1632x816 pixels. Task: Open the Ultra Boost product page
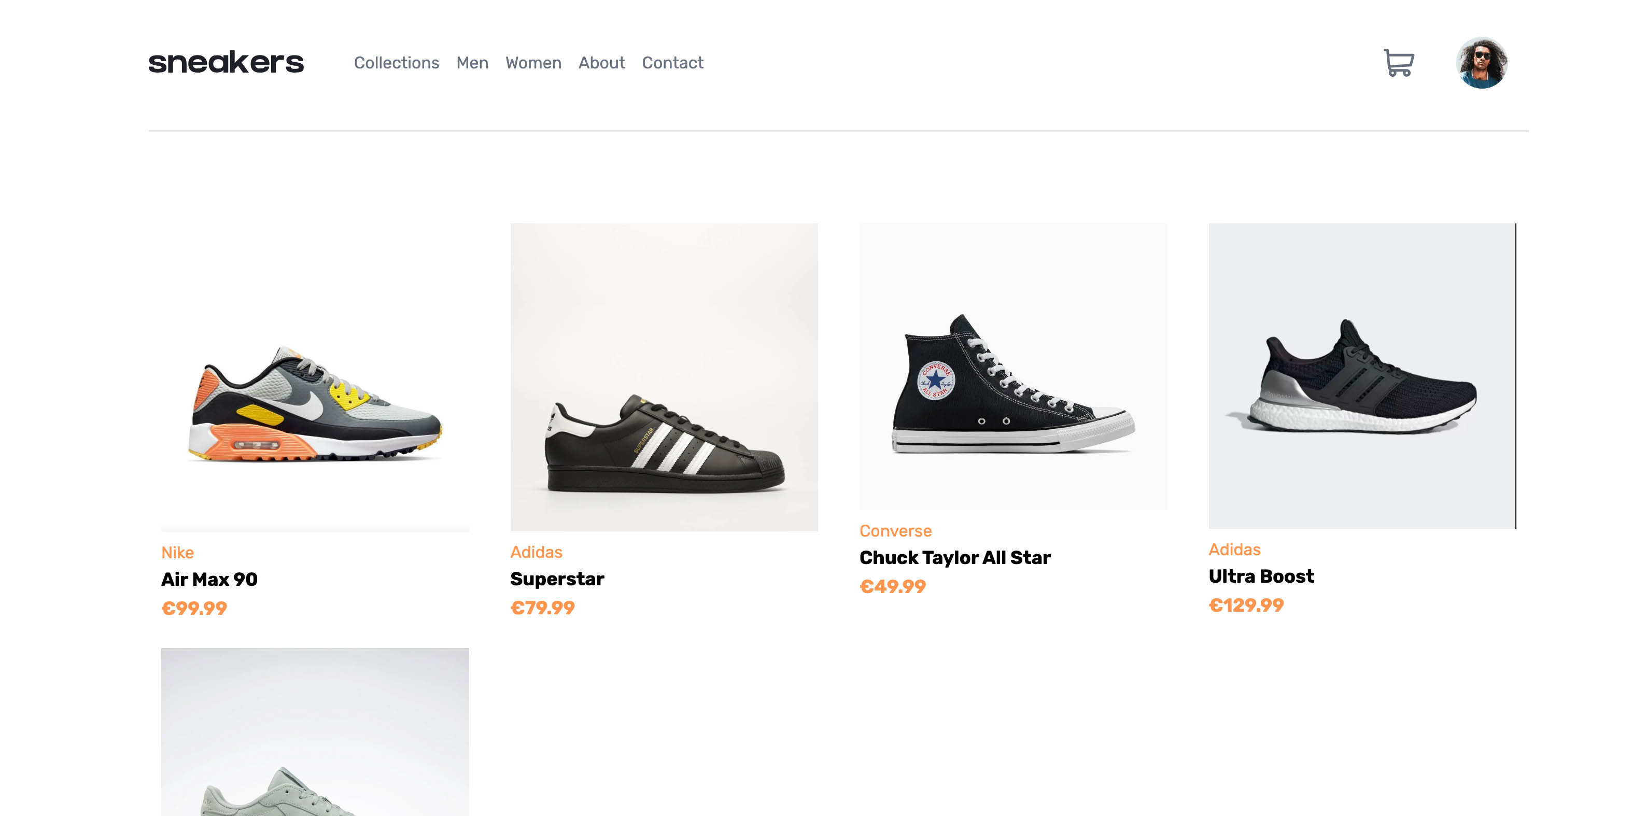click(1261, 576)
